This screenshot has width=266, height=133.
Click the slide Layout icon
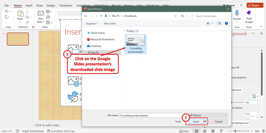point(48,12)
